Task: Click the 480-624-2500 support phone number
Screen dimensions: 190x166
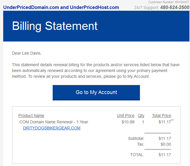Action: [175, 7]
